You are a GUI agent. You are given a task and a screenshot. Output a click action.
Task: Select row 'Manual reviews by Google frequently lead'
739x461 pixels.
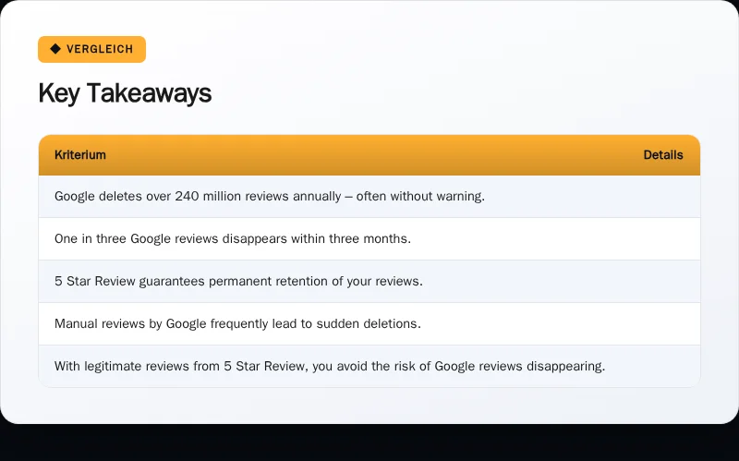click(x=369, y=324)
